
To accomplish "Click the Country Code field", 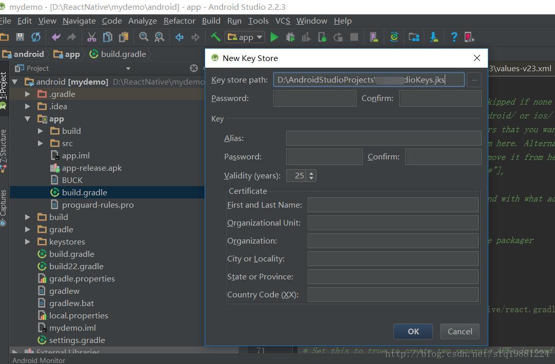I will click(393, 295).
